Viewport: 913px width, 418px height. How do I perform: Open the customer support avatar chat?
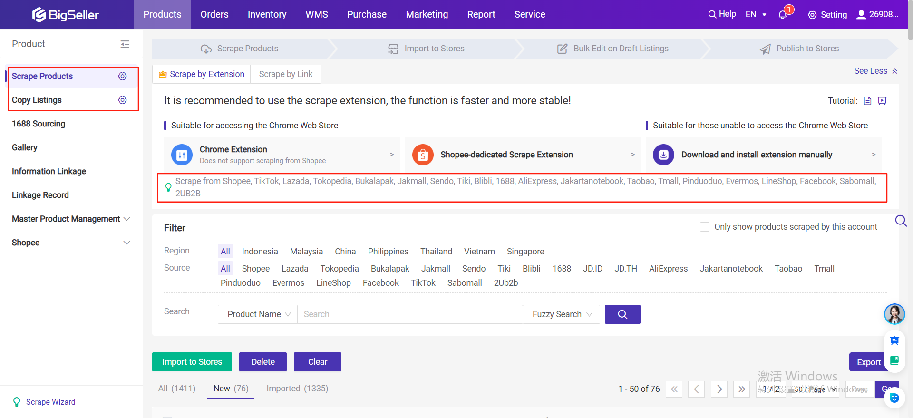tap(894, 314)
